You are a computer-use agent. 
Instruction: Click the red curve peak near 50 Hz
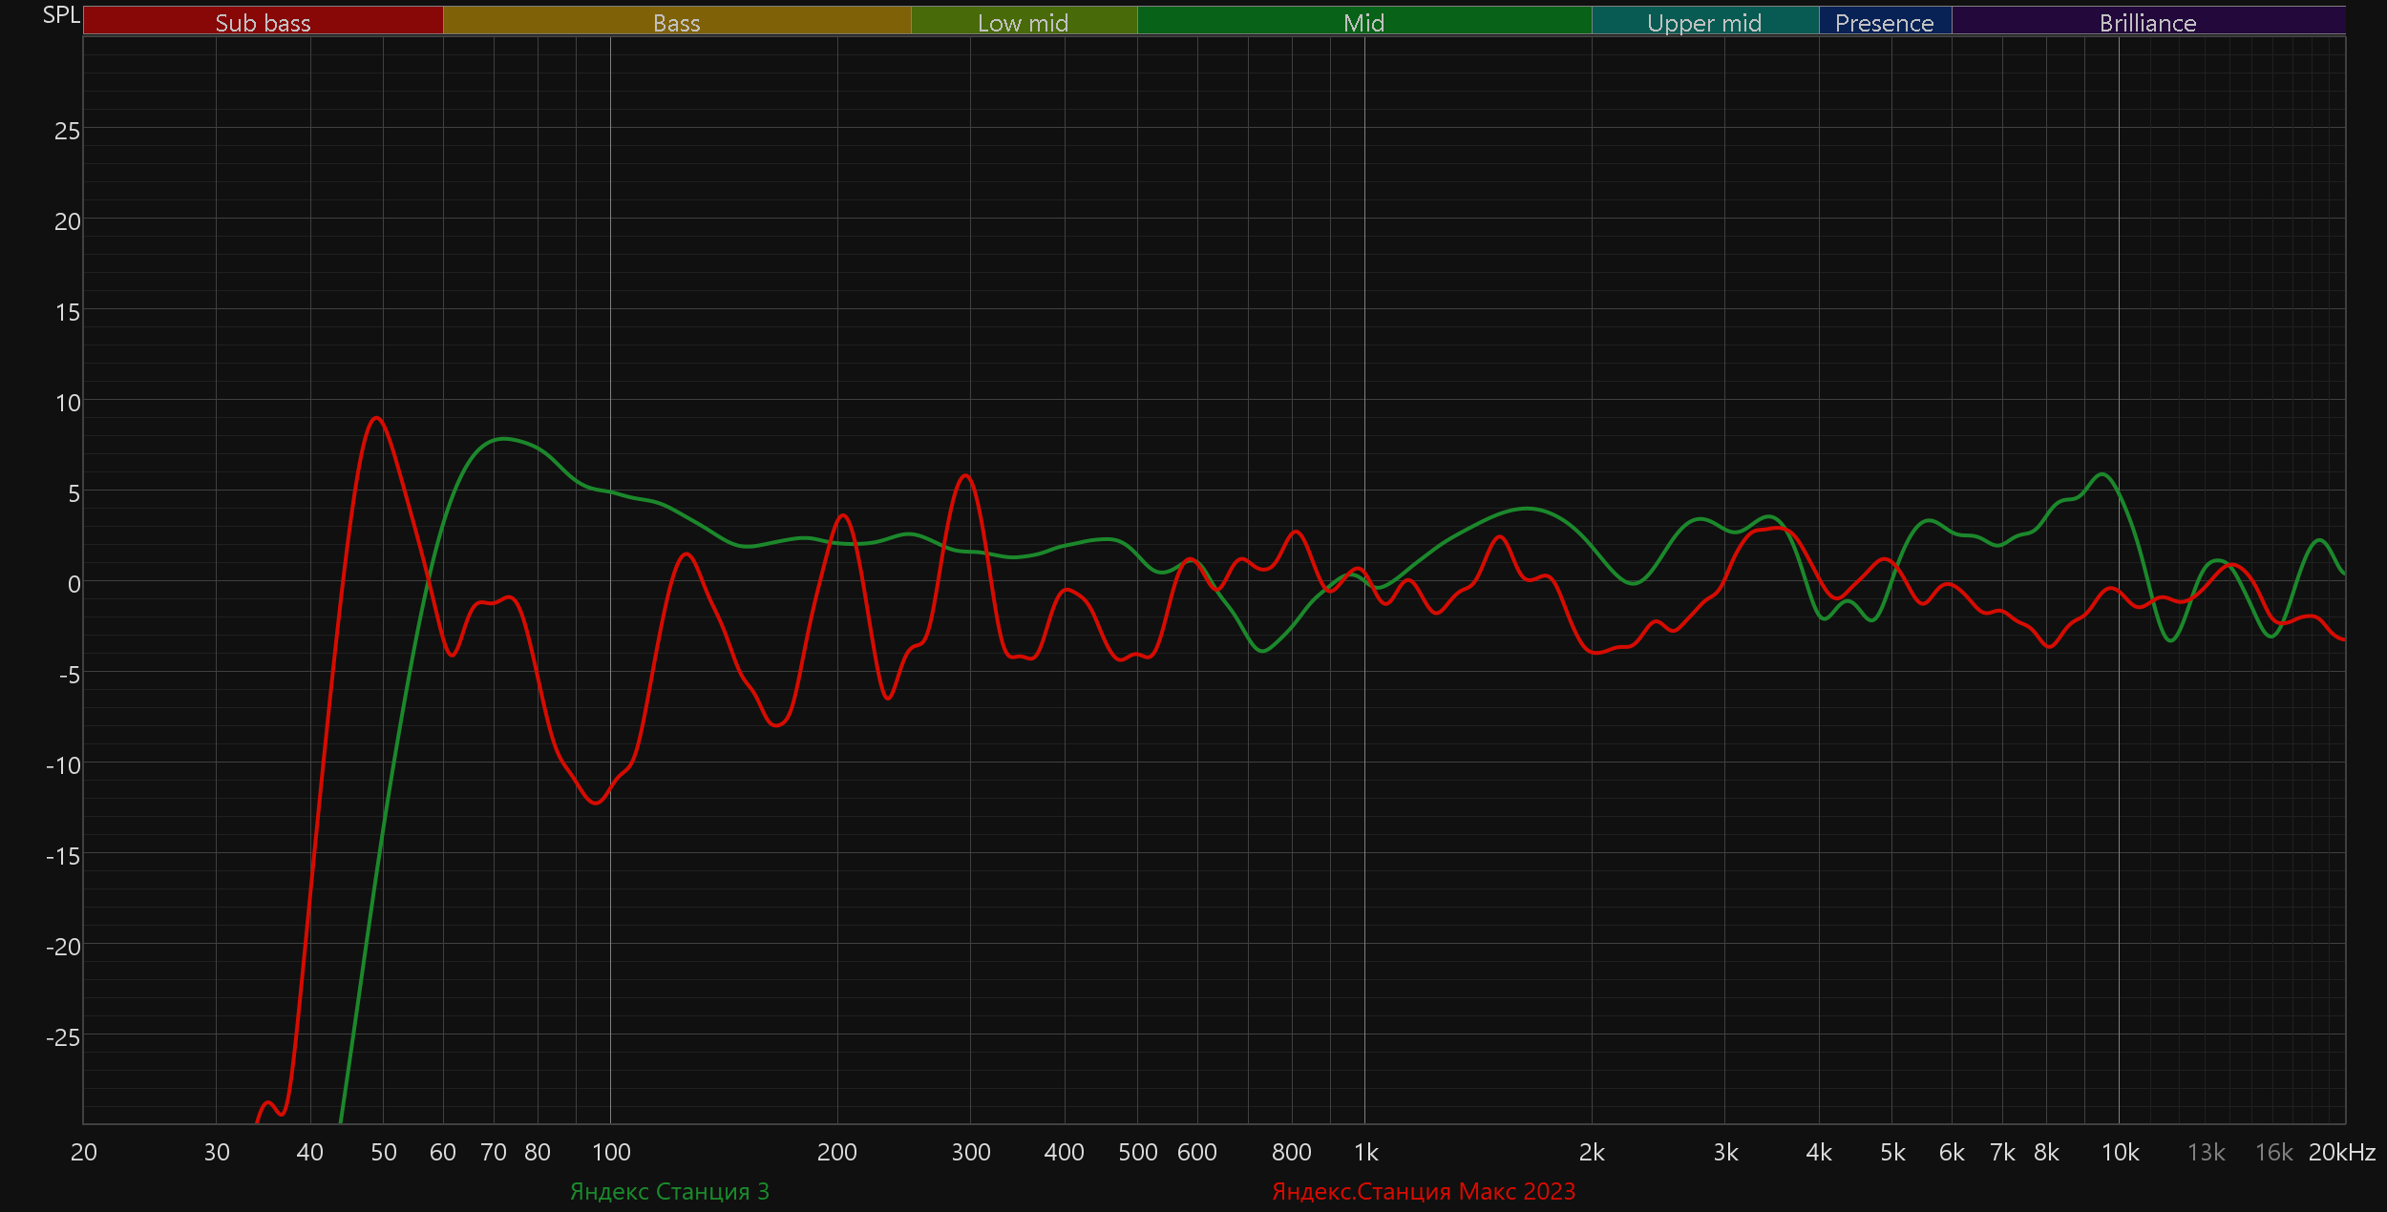[x=377, y=418]
